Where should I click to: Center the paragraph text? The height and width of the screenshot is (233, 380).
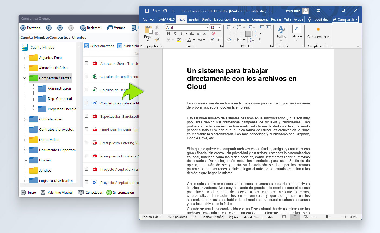click(235, 33)
